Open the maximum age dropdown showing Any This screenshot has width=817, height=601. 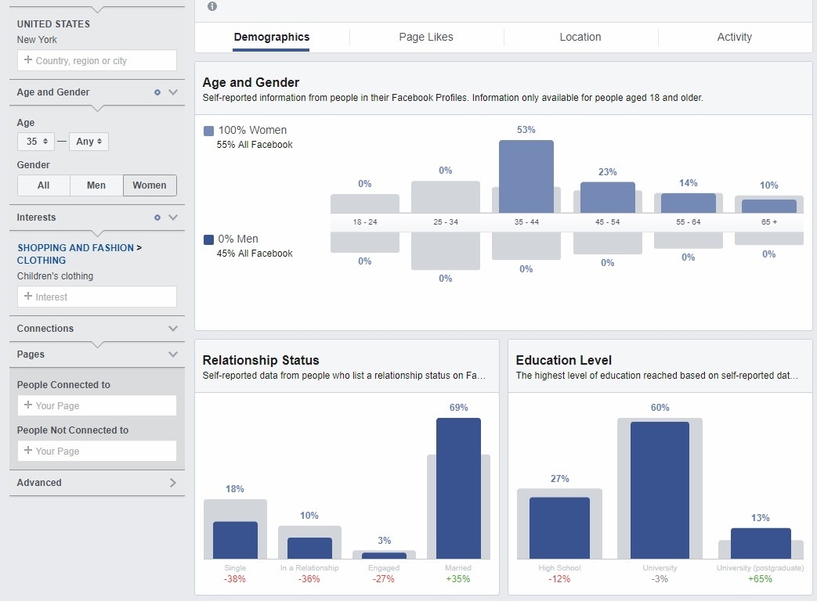pyautogui.click(x=89, y=142)
